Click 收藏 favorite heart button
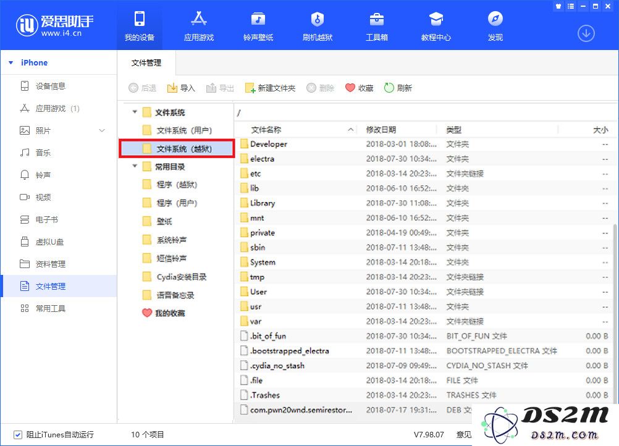Viewport: 619px width, 446px height. [x=359, y=88]
